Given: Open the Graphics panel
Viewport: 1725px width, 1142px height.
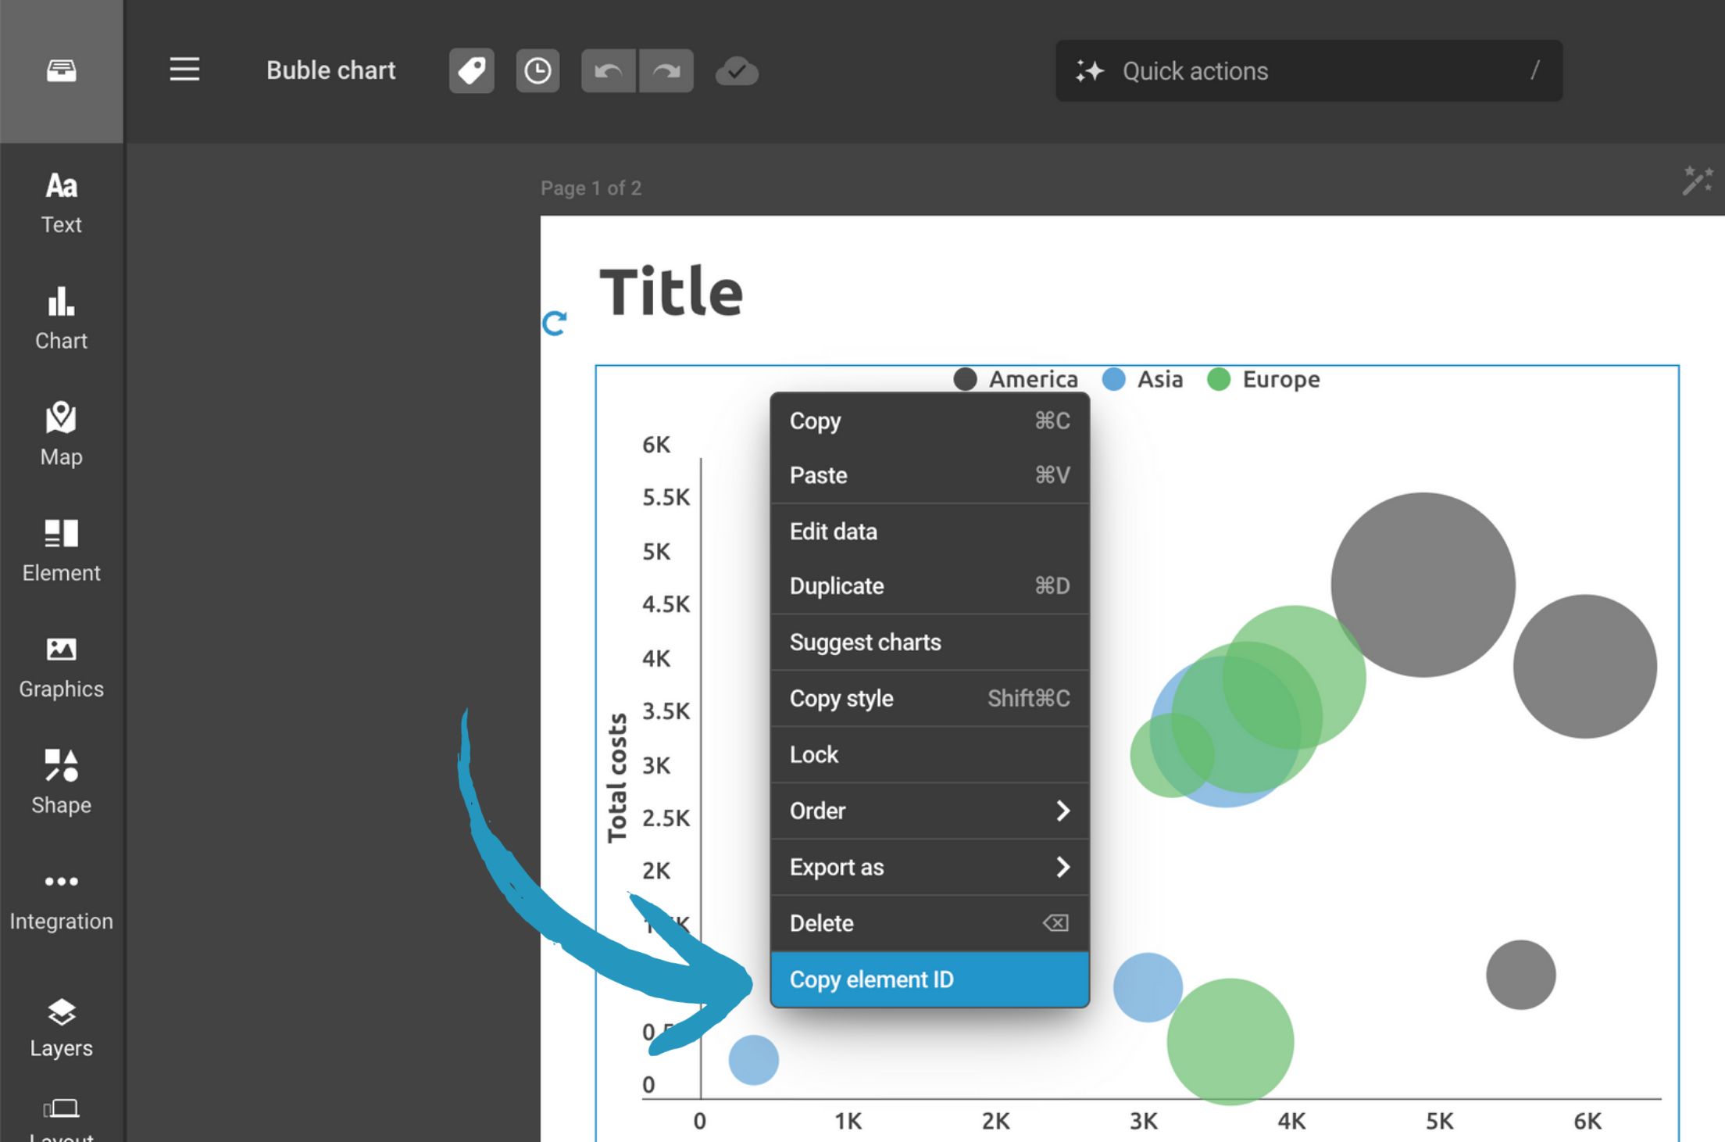Looking at the screenshot, I should click(61, 663).
